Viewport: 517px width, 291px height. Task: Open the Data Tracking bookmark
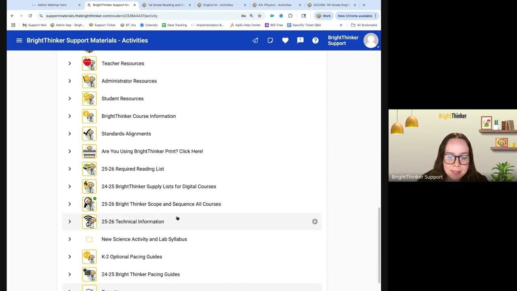tap(174, 25)
